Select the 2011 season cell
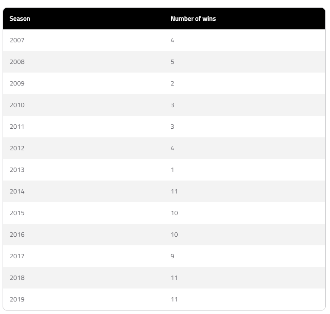Screen dimensions: 330x314 (x=17, y=127)
